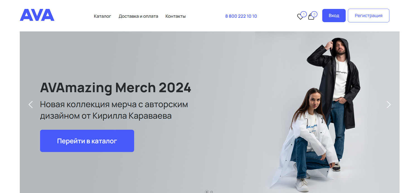Open the Каталог menu item
This screenshot has width=418, height=193.
[103, 16]
